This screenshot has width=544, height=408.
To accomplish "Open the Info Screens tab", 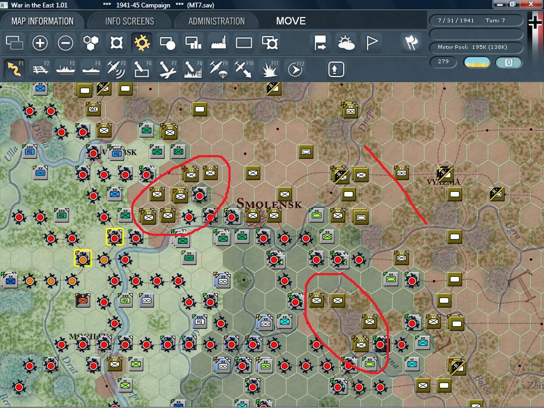I will click(130, 21).
